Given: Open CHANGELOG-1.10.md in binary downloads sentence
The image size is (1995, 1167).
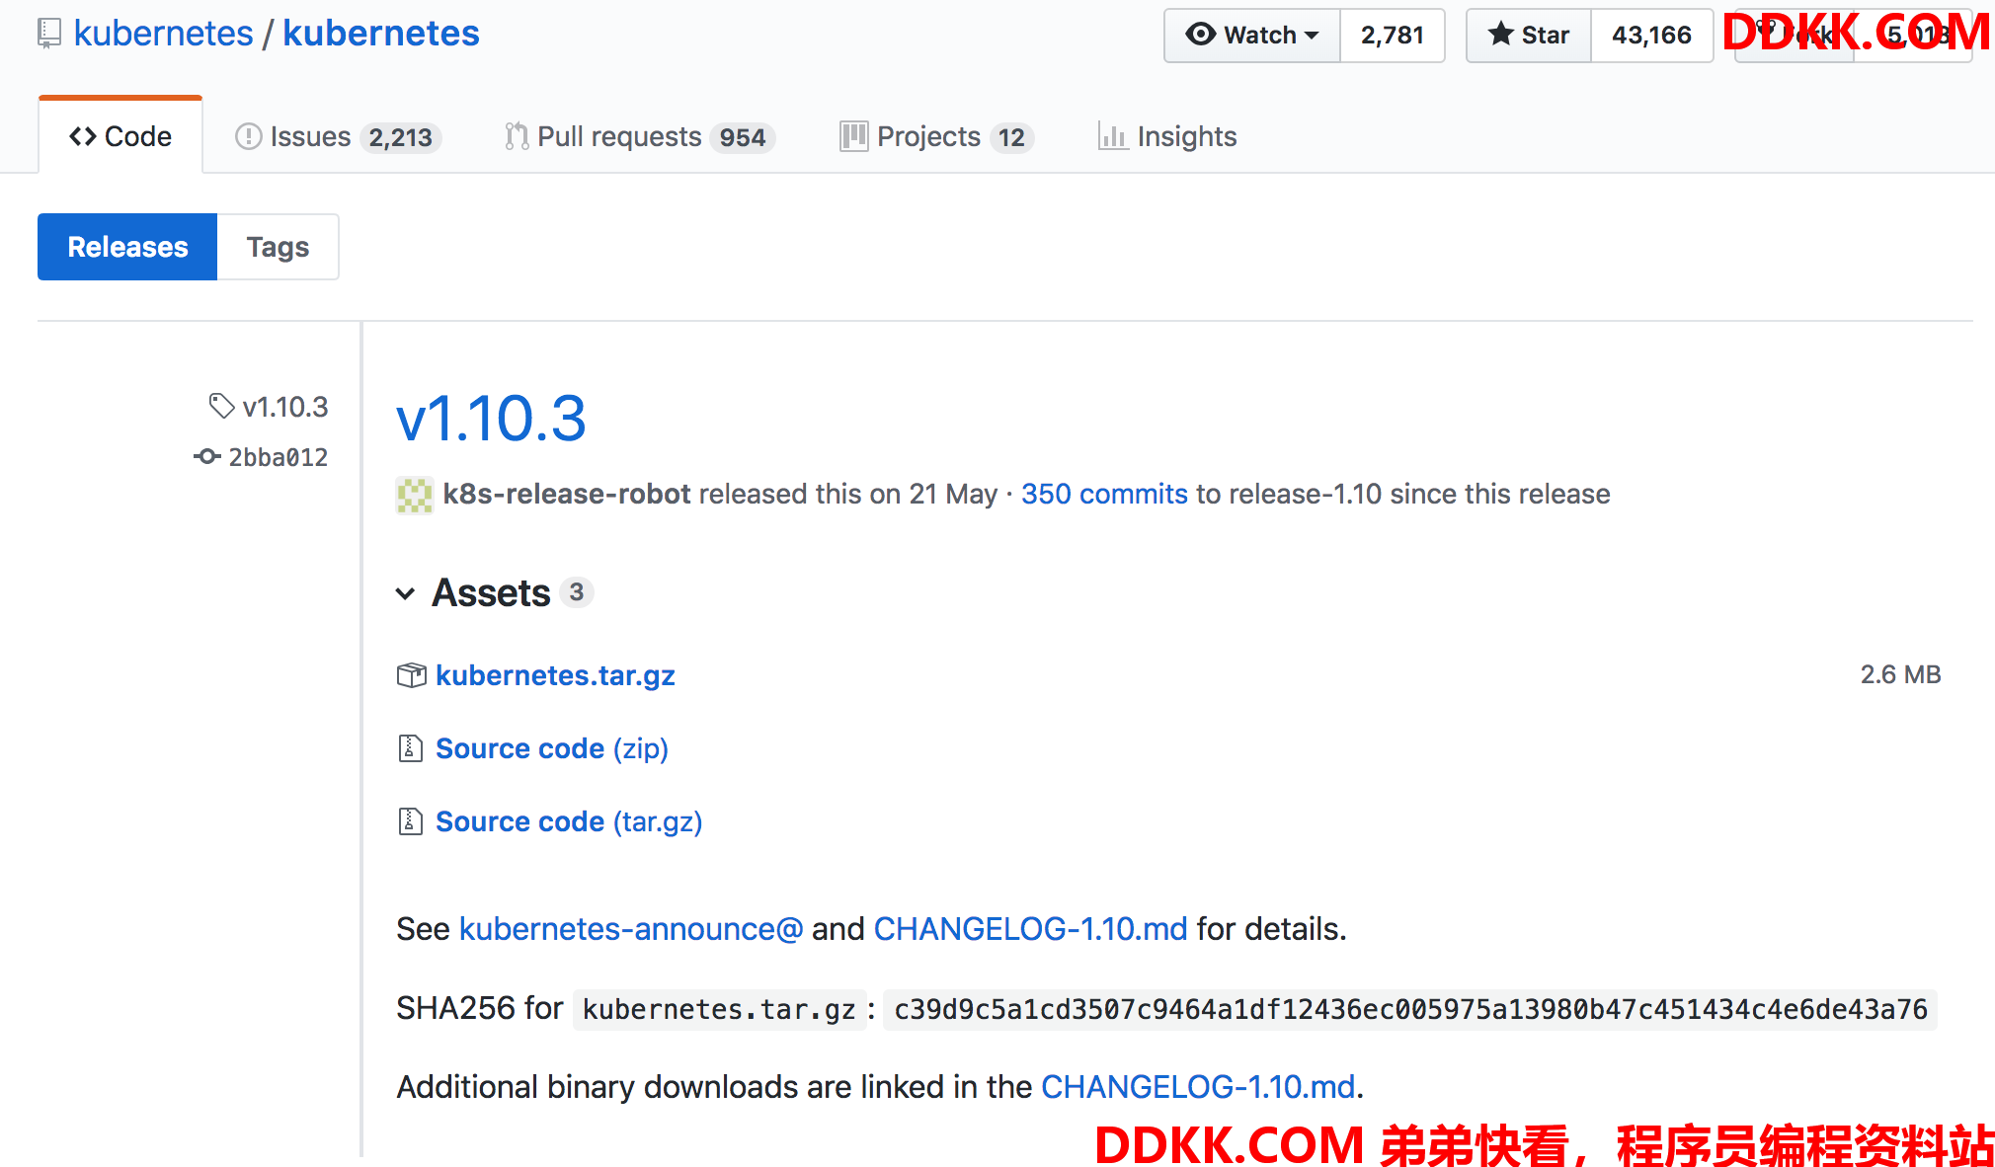Looking at the screenshot, I should point(1198,1087).
